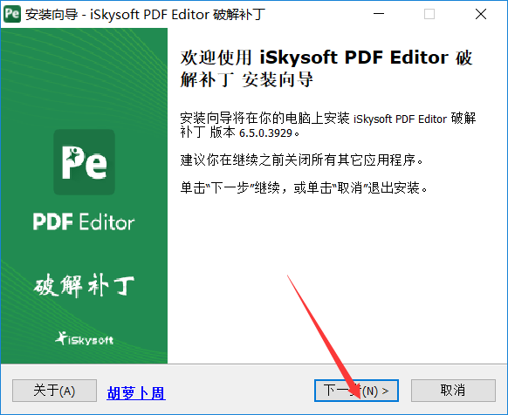This screenshot has width=508, height=415.
Task: Click the large Pe logo on the green panel
Action: [85, 162]
